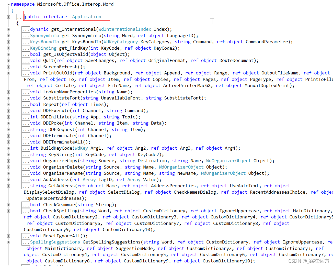Expand the collapsed box beside ResetIgnoreAll
The height and width of the screenshot is (266, 333).
point(8,236)
